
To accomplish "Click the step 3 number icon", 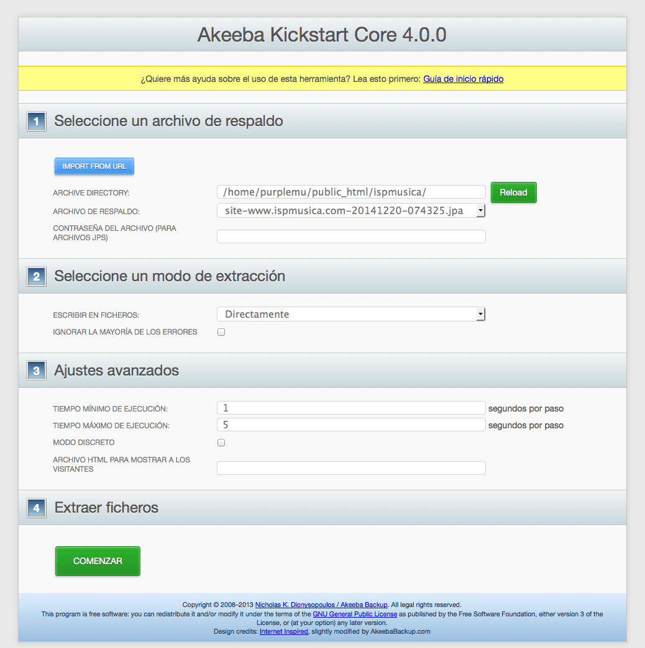I will [x=37, y=371].
